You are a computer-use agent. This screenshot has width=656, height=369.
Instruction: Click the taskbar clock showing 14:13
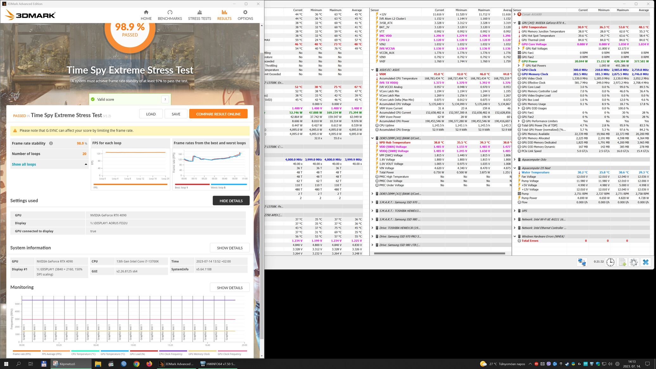632,364
